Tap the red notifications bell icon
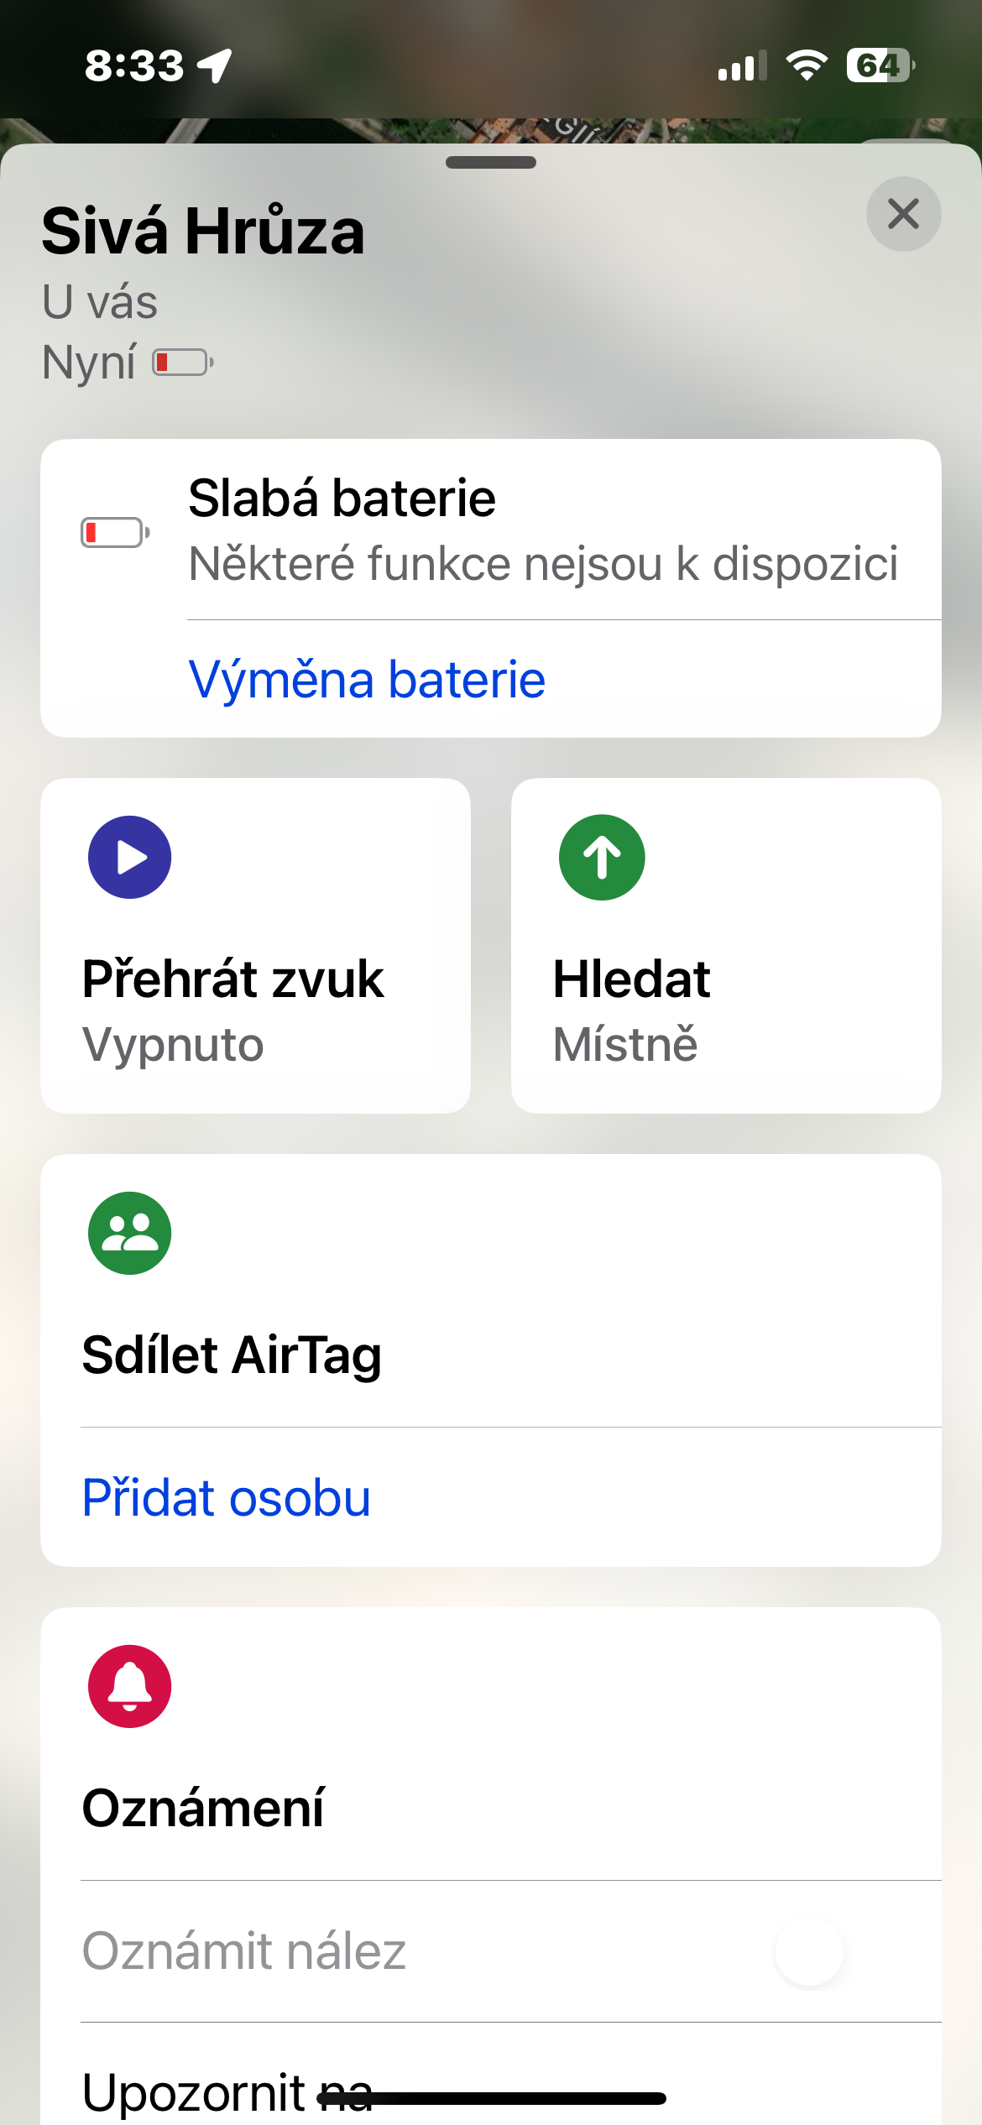982x2125 pixels. pos(130,1686)
